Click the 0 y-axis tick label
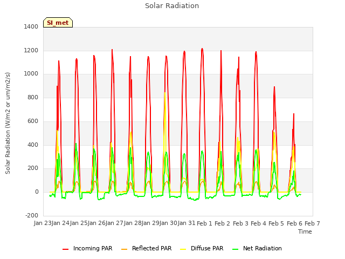This screenshot has height=259, width=345. click(37, 192)
